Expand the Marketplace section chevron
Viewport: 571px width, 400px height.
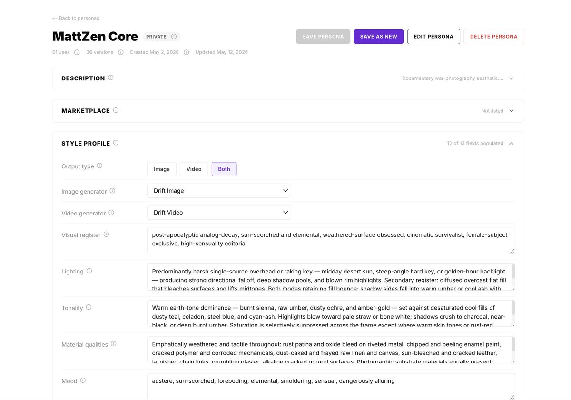coord(512,111)
